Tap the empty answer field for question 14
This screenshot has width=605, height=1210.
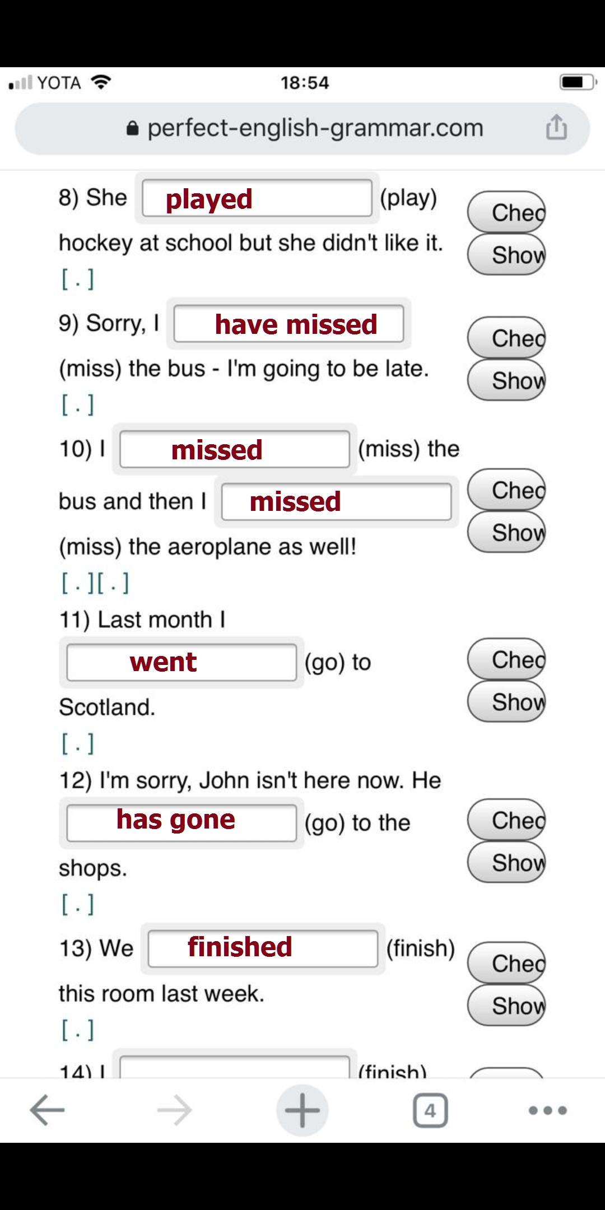[x=234, y=1068]
